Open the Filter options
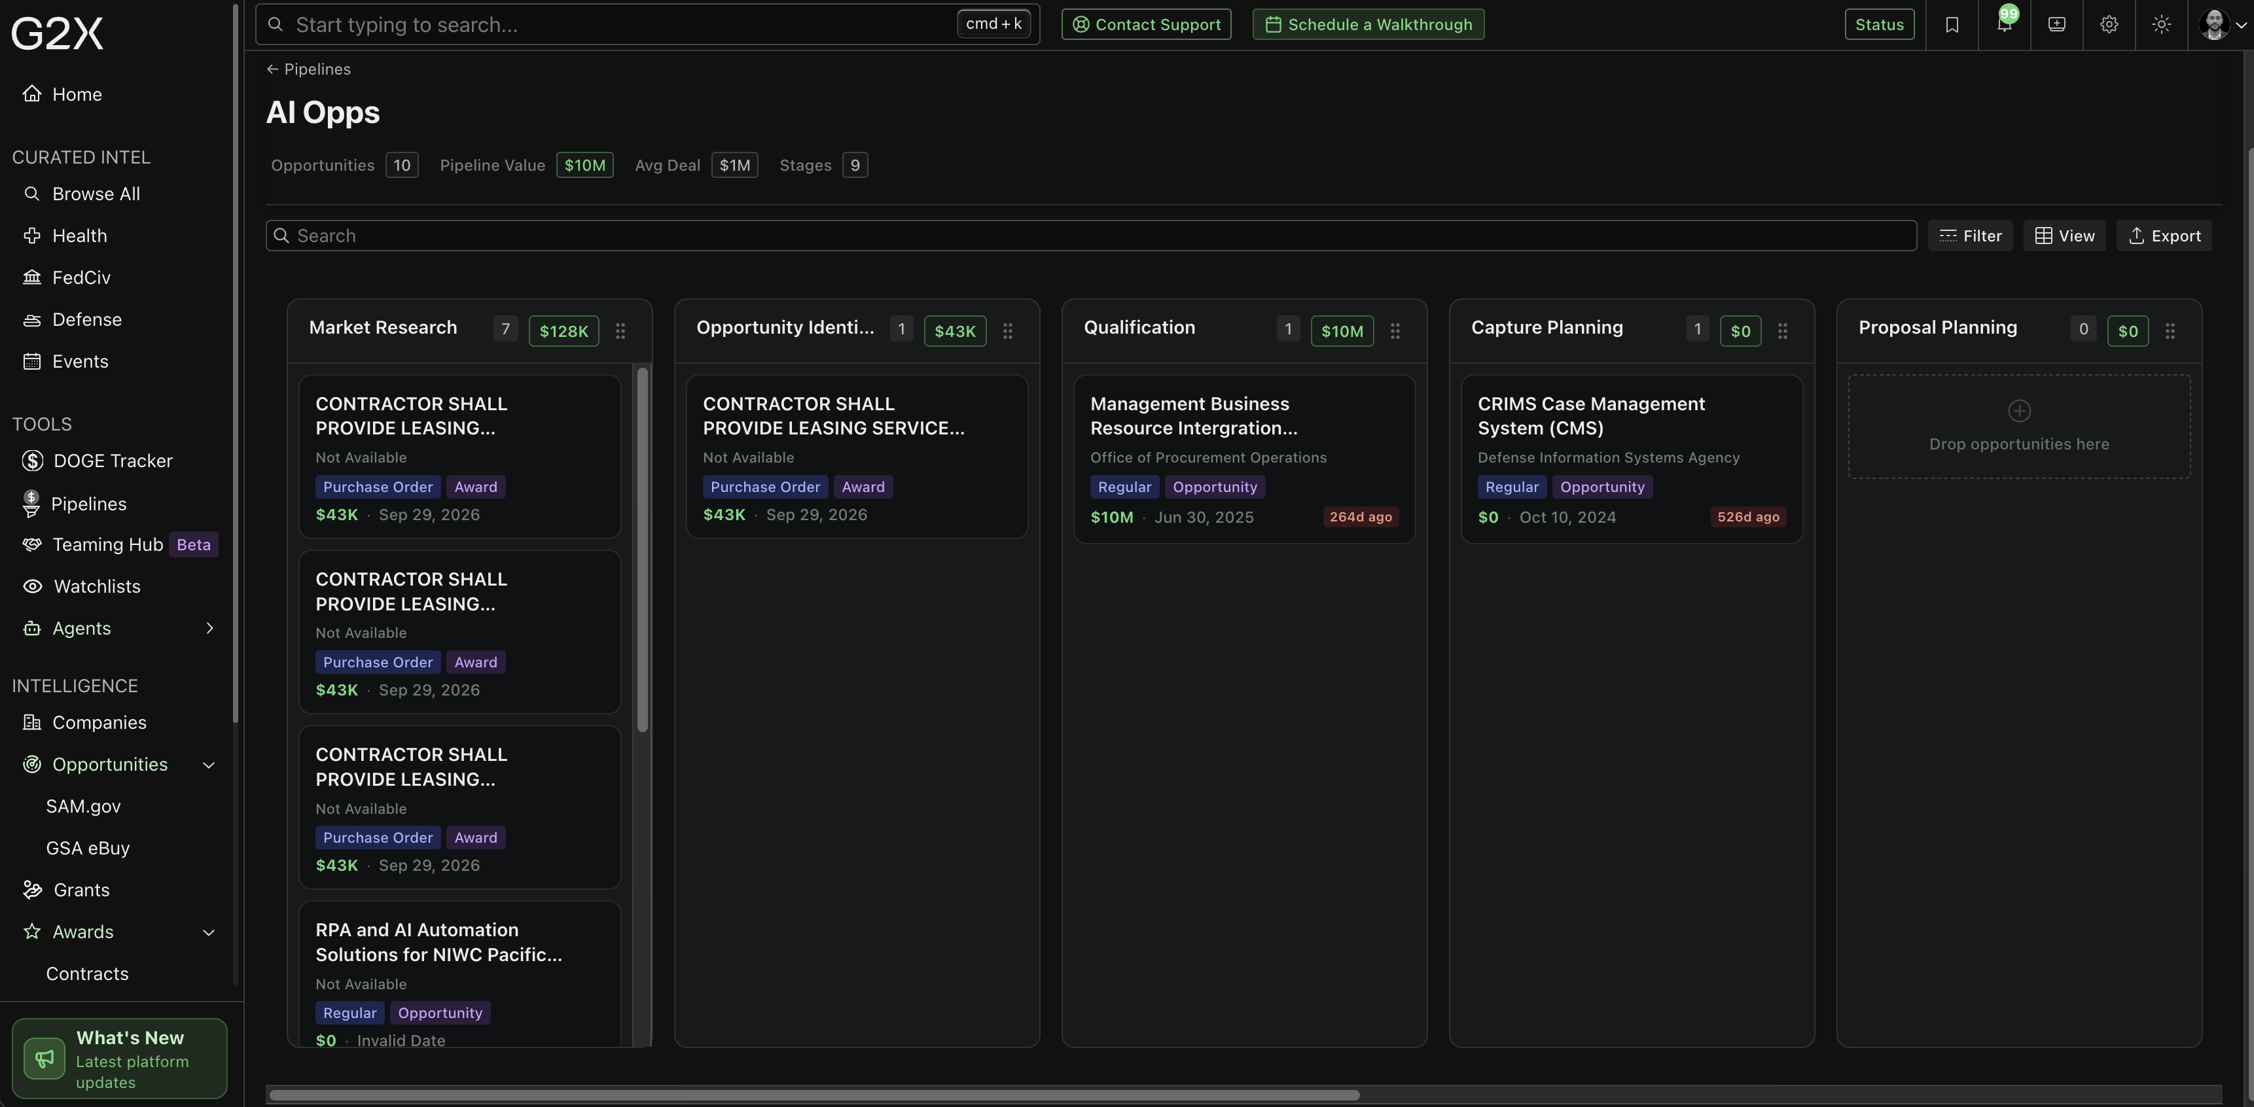 click(x=1971, y=236)
